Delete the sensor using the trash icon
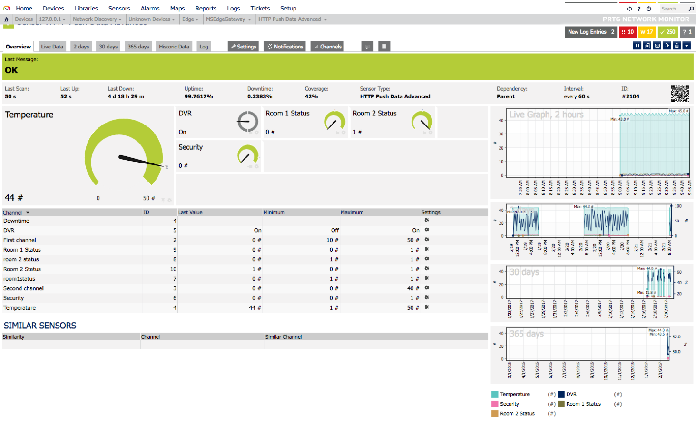 [677, 46]
